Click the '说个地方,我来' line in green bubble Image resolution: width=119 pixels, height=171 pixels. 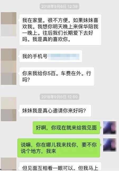[x=38, y=151]
